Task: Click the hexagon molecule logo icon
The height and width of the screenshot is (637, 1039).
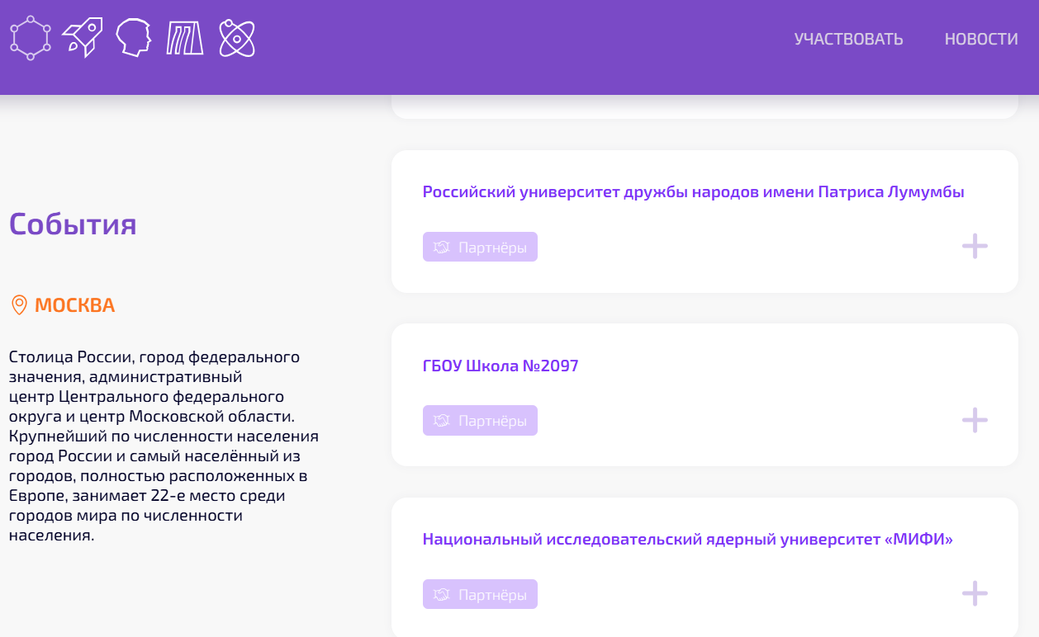Action: (31, 38)
